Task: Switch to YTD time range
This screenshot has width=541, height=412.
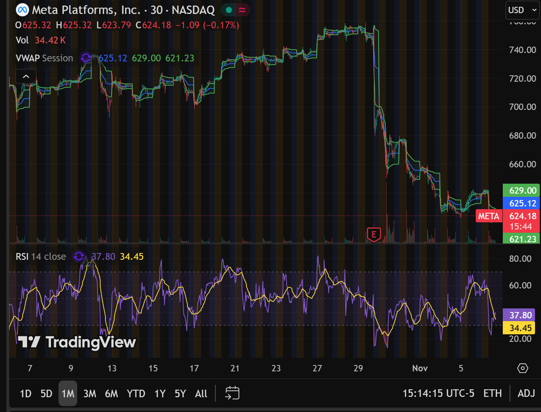Action: [136, 394]
